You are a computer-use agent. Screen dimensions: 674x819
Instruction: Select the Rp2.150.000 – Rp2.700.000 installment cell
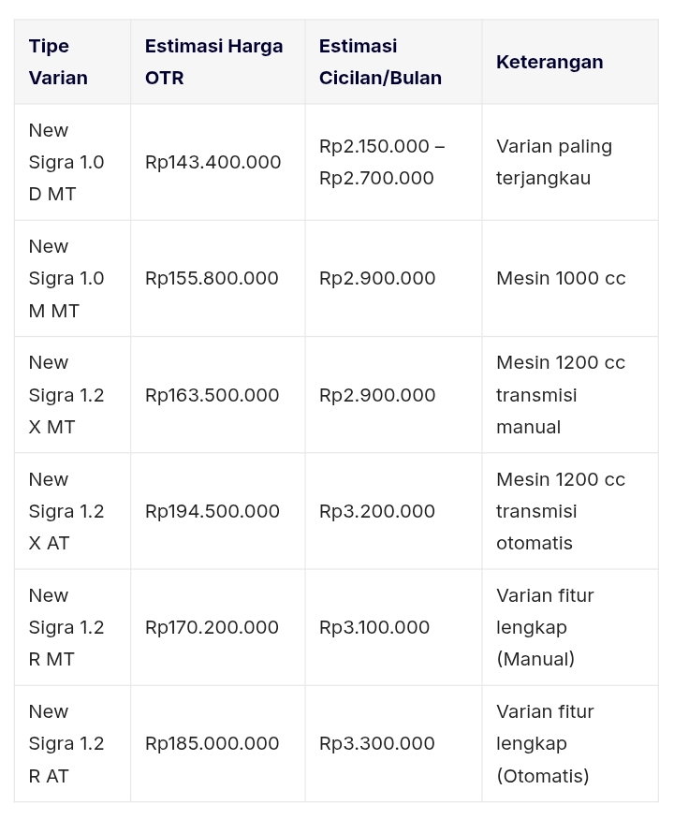pos(382,162)
